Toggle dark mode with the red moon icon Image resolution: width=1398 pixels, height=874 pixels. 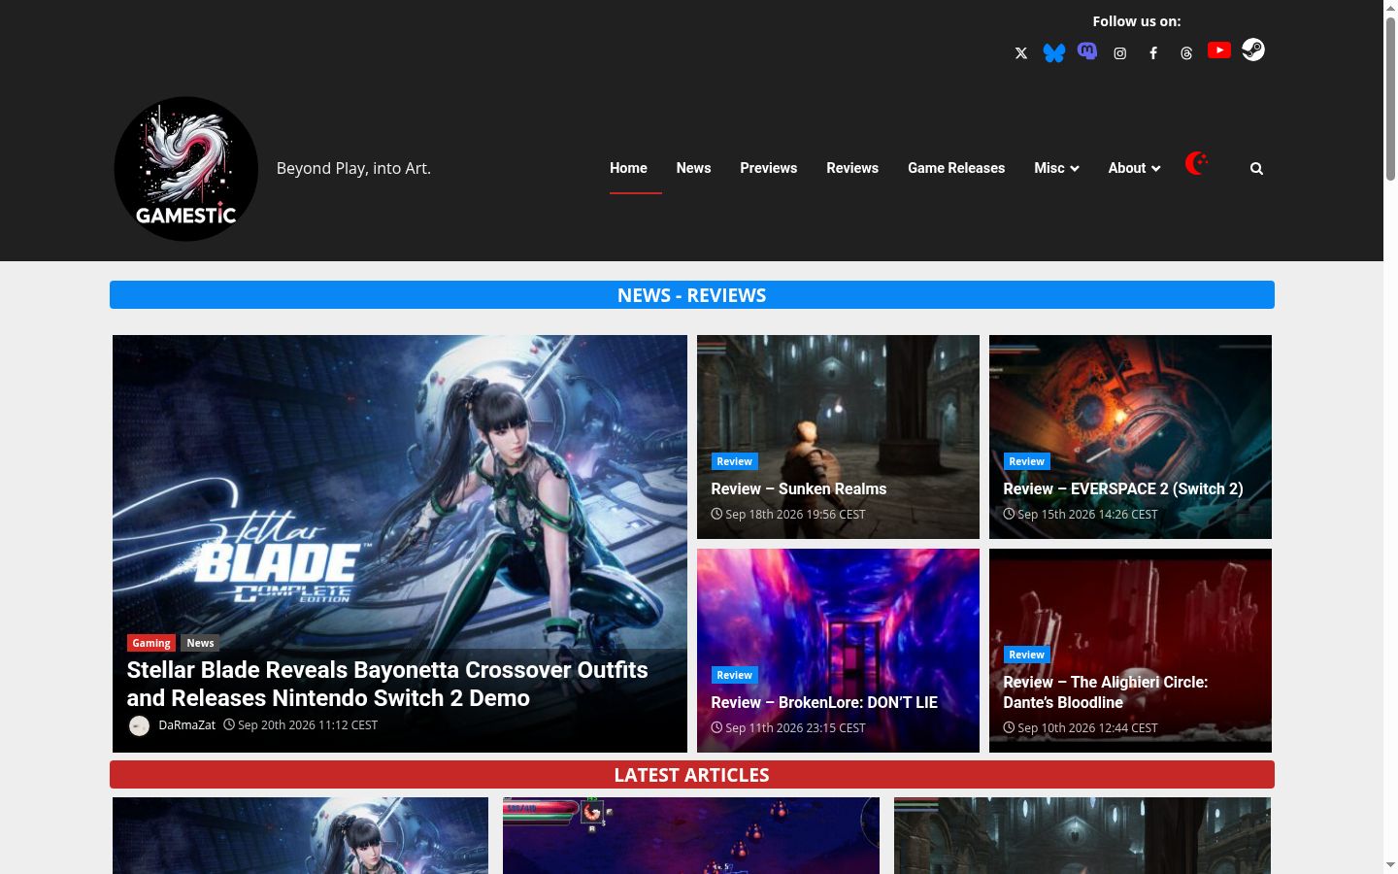pos(1197,163)
